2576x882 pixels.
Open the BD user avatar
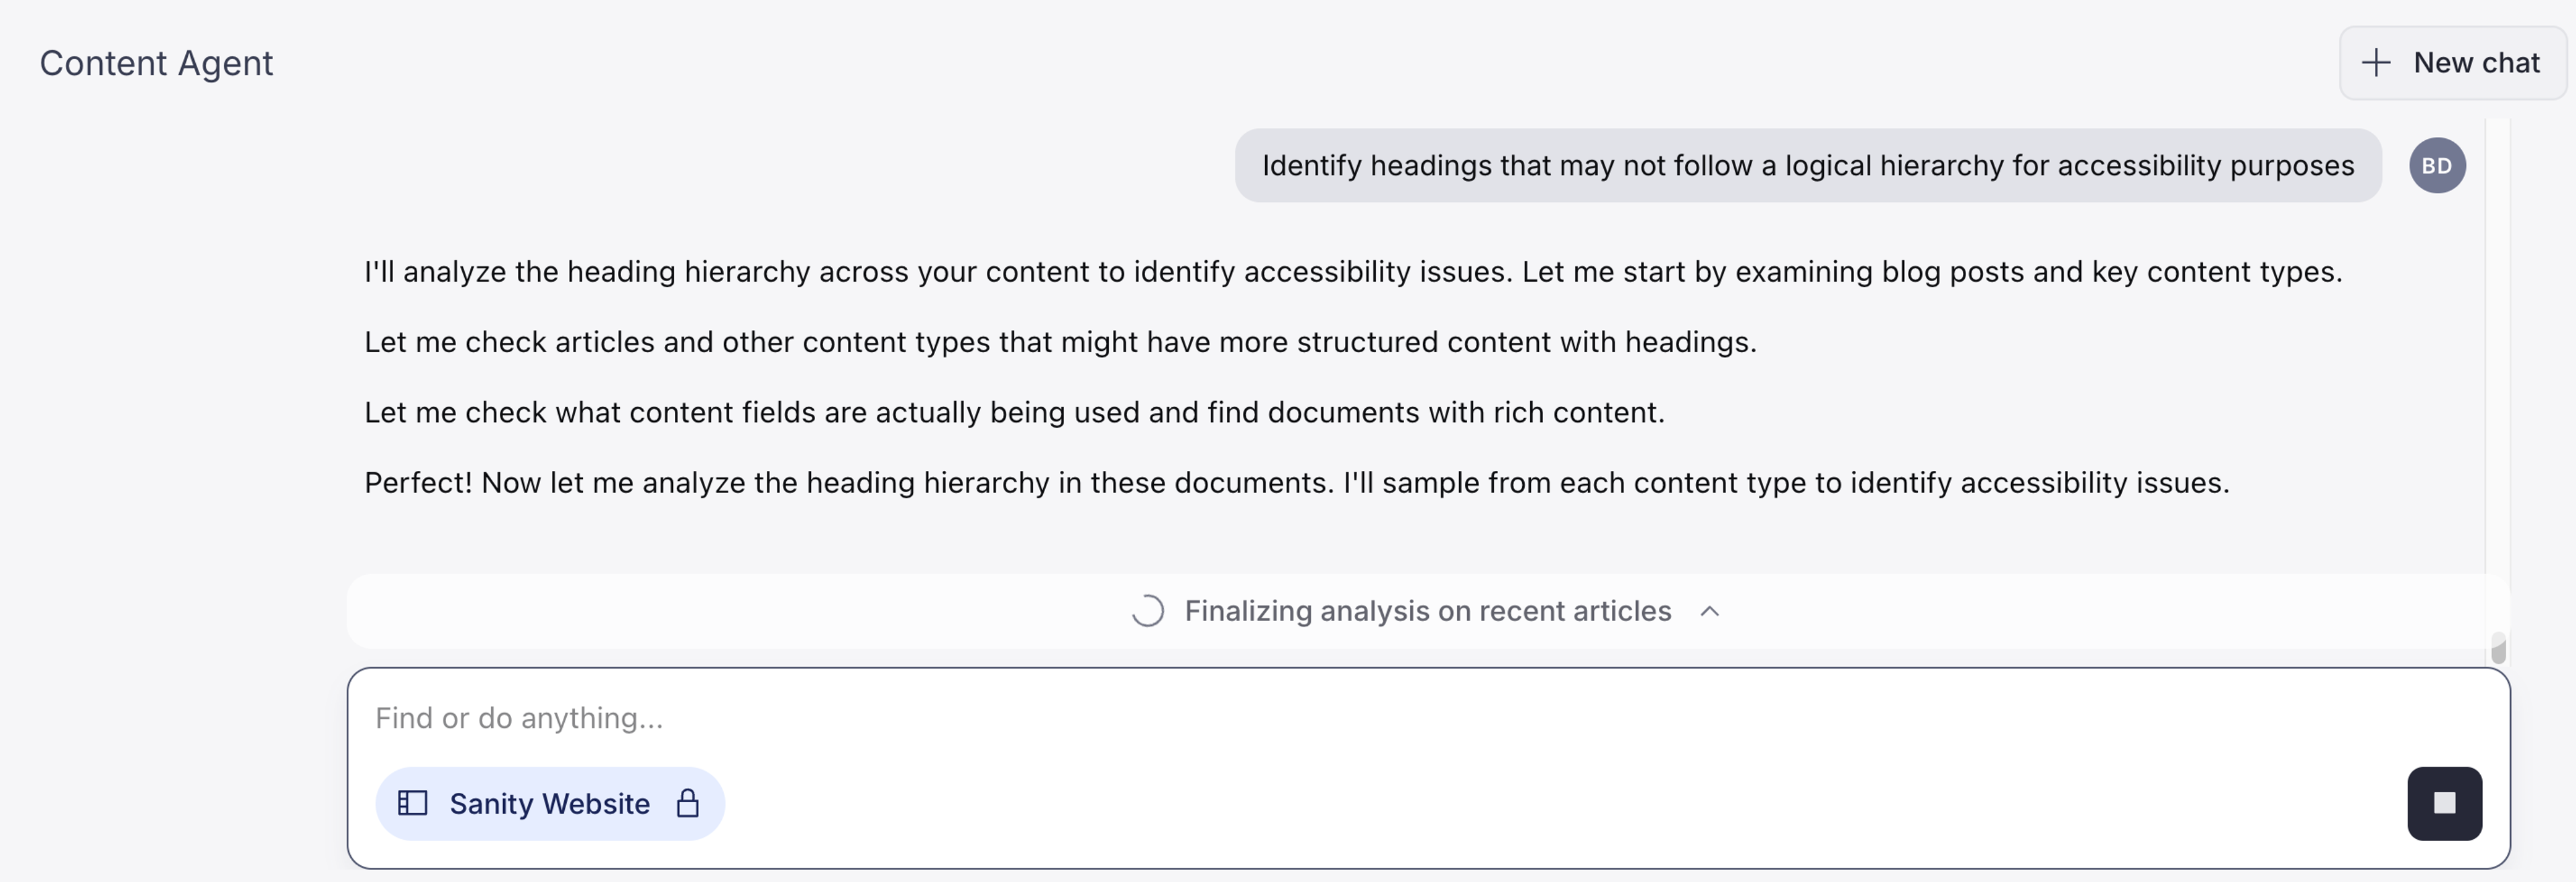[x=2437, y=166]
